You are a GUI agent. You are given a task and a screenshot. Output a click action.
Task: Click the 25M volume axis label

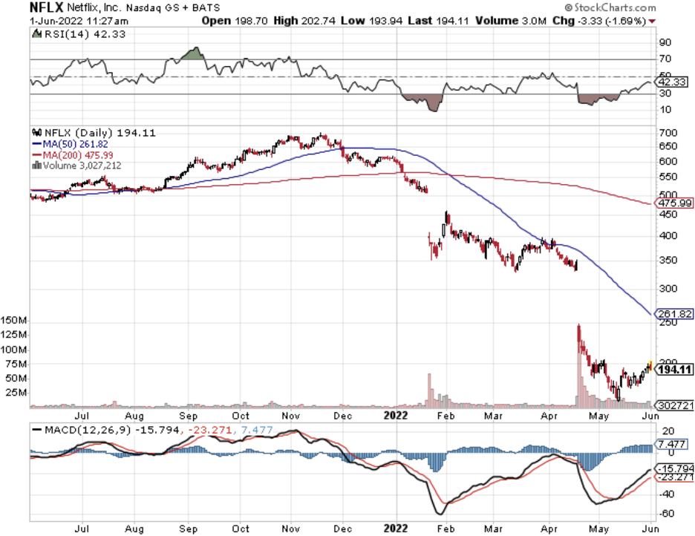[16, 393]
